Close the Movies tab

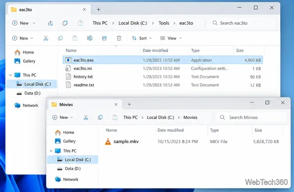coord(116,104)
